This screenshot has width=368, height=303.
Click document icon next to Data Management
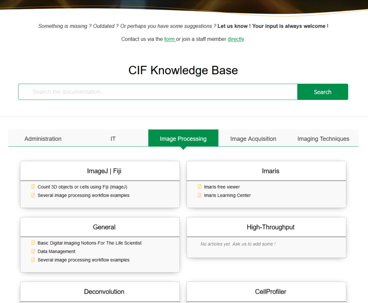click(x=33, y=252)
